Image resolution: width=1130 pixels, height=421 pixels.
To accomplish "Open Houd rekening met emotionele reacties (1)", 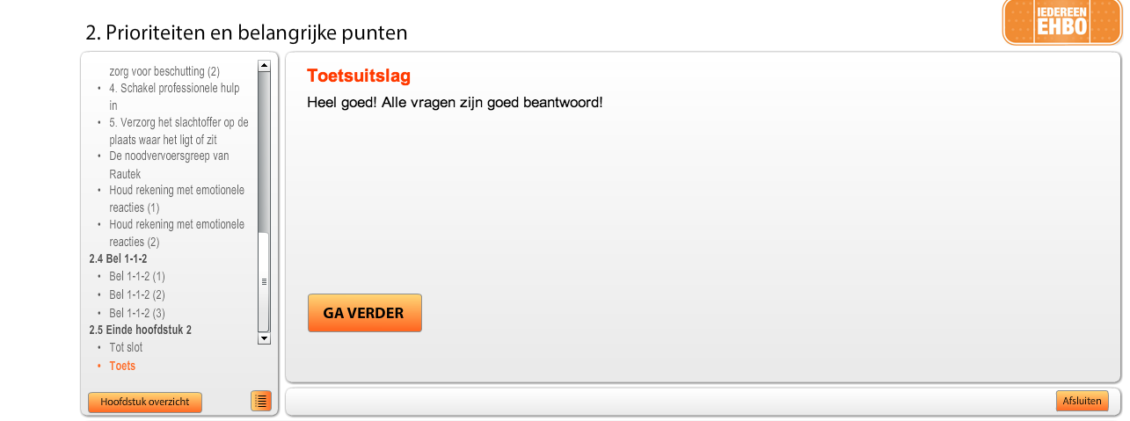I will 177,199.
